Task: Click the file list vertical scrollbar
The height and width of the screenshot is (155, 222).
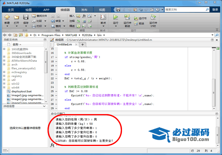Action: click(46, 62)
